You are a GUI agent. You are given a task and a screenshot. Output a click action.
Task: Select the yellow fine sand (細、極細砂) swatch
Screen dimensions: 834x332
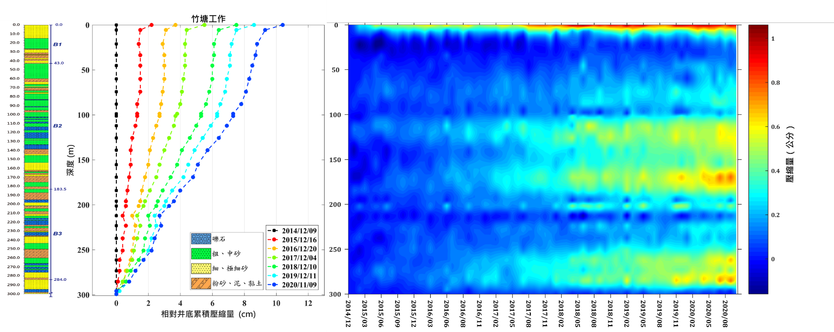201,269
